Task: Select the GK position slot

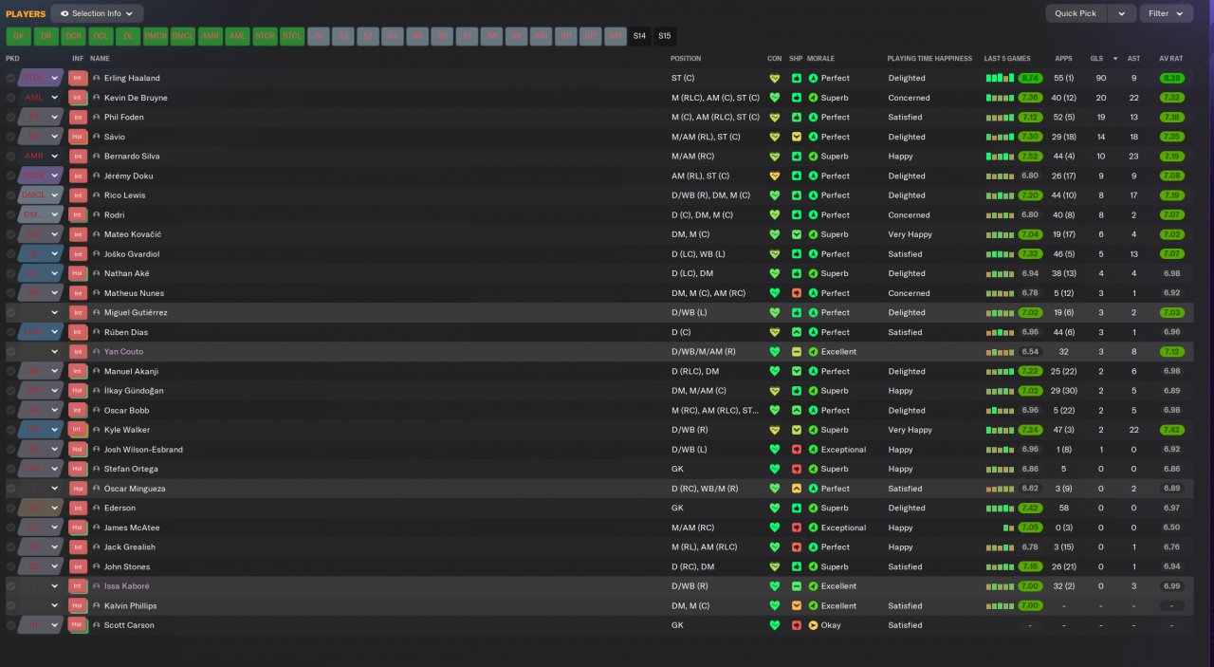Action: click(x=18, y=36)
